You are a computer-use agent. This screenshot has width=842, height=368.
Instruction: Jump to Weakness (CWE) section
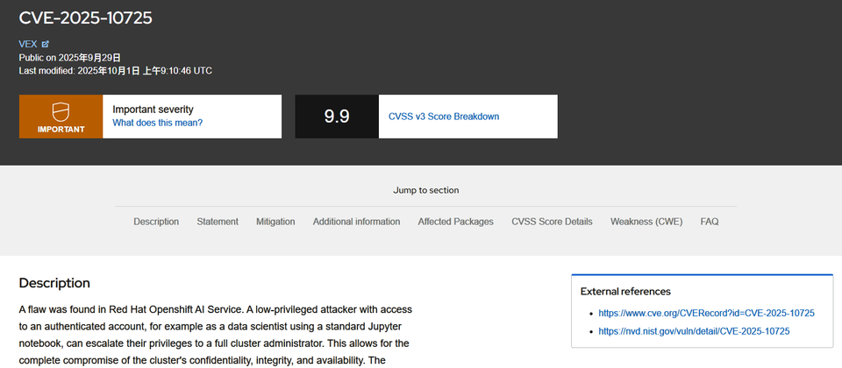646,222
